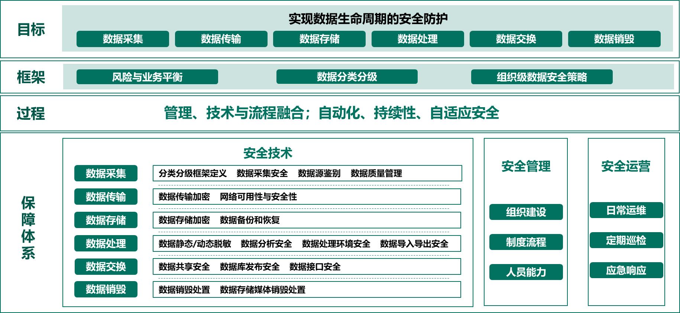This screenshot has width=680, height=313.
Task: Select 制度流程 under 安全管理
Action: click(x=526, y=242)
